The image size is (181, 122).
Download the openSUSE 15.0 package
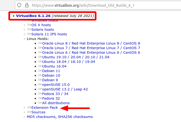coord(56,85)
